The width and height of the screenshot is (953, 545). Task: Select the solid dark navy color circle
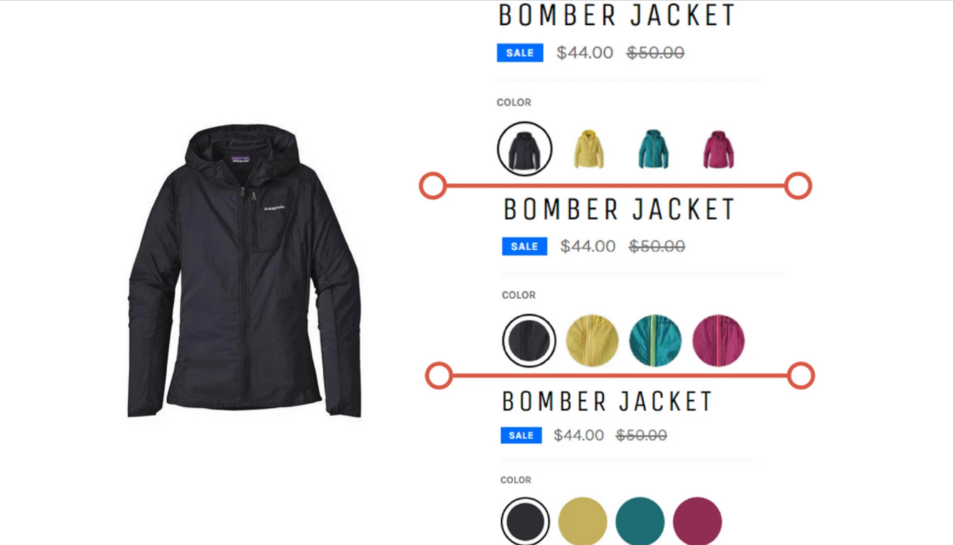tap(525, 521)
